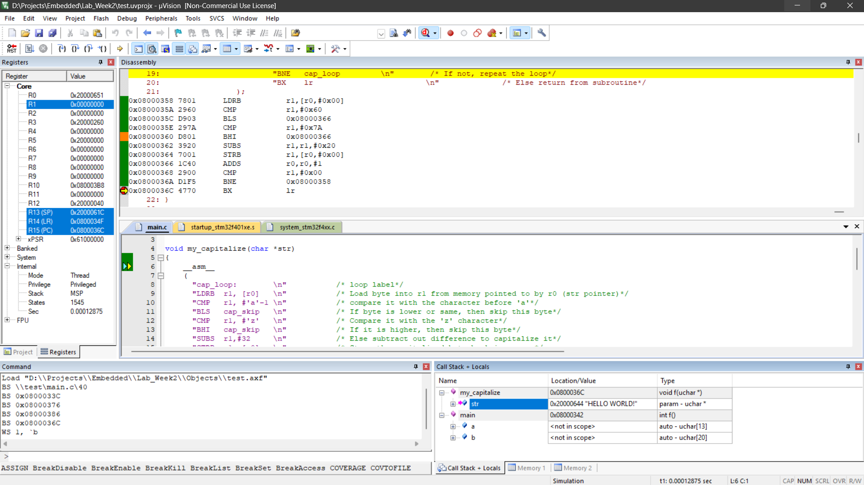
Task: Expand the str variable in Call Stack
Action: point(453,404)
